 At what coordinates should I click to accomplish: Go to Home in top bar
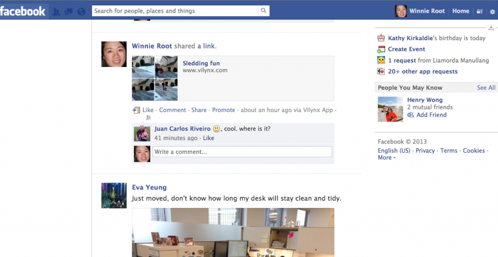click(461, 11)
